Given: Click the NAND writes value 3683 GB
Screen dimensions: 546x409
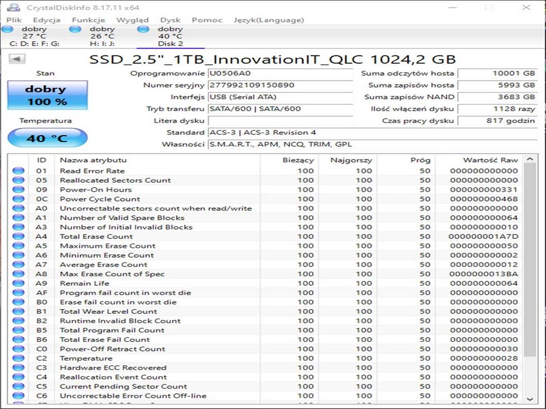Looking at the screenshot, I should 497,97.
